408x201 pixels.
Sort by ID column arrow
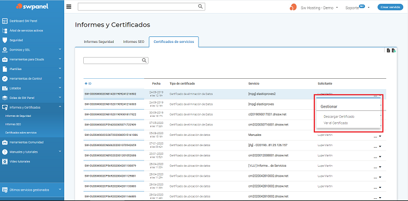(x=86, y=84)
